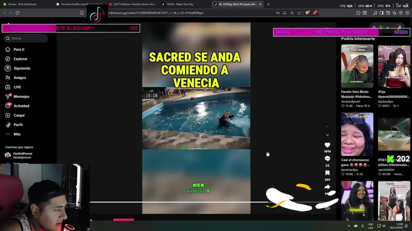
Task: Select the active #fyp #kick #kingteka tab
Action: (x=237, y=4)
